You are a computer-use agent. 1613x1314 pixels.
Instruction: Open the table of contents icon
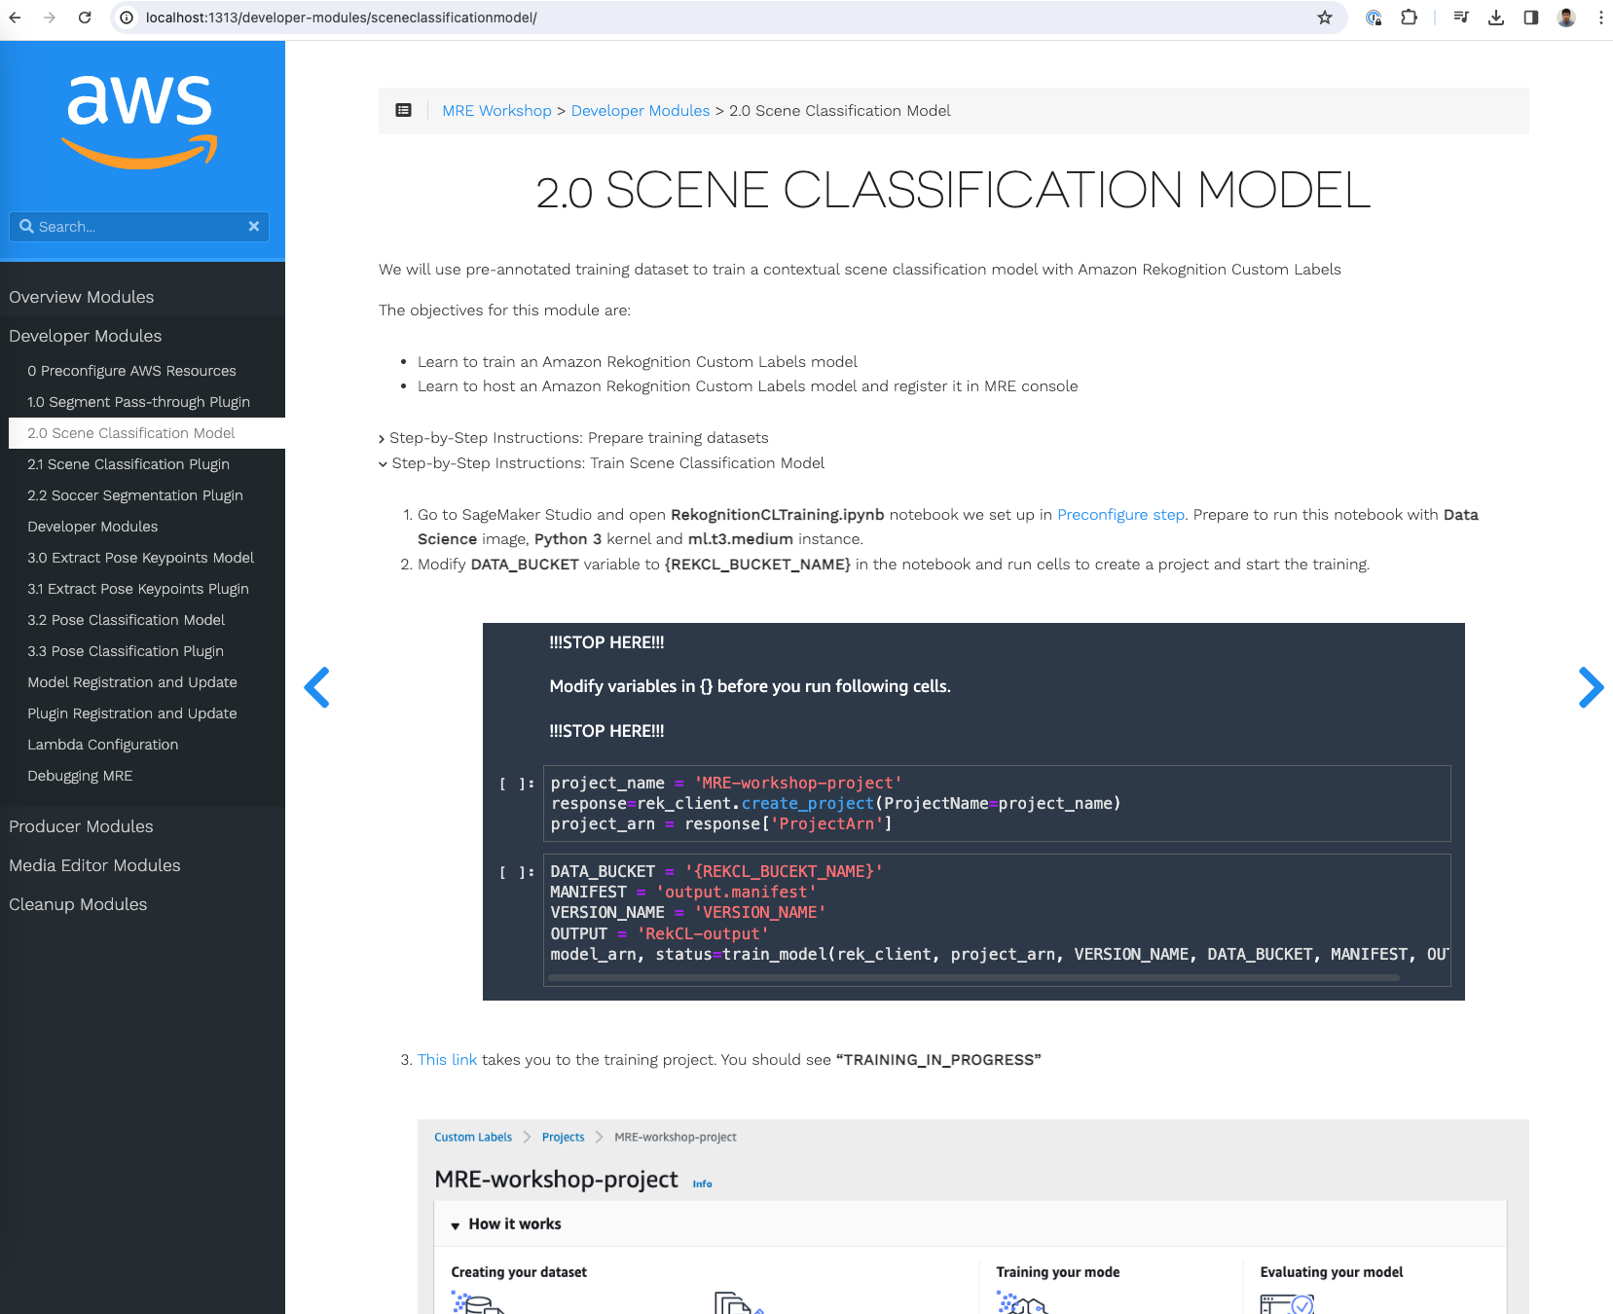pos(404,111)
